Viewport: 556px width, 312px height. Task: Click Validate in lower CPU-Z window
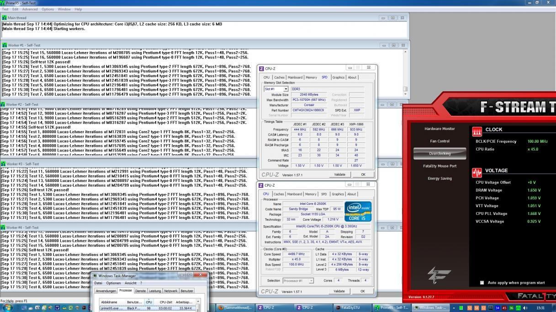tap(339, 291)
